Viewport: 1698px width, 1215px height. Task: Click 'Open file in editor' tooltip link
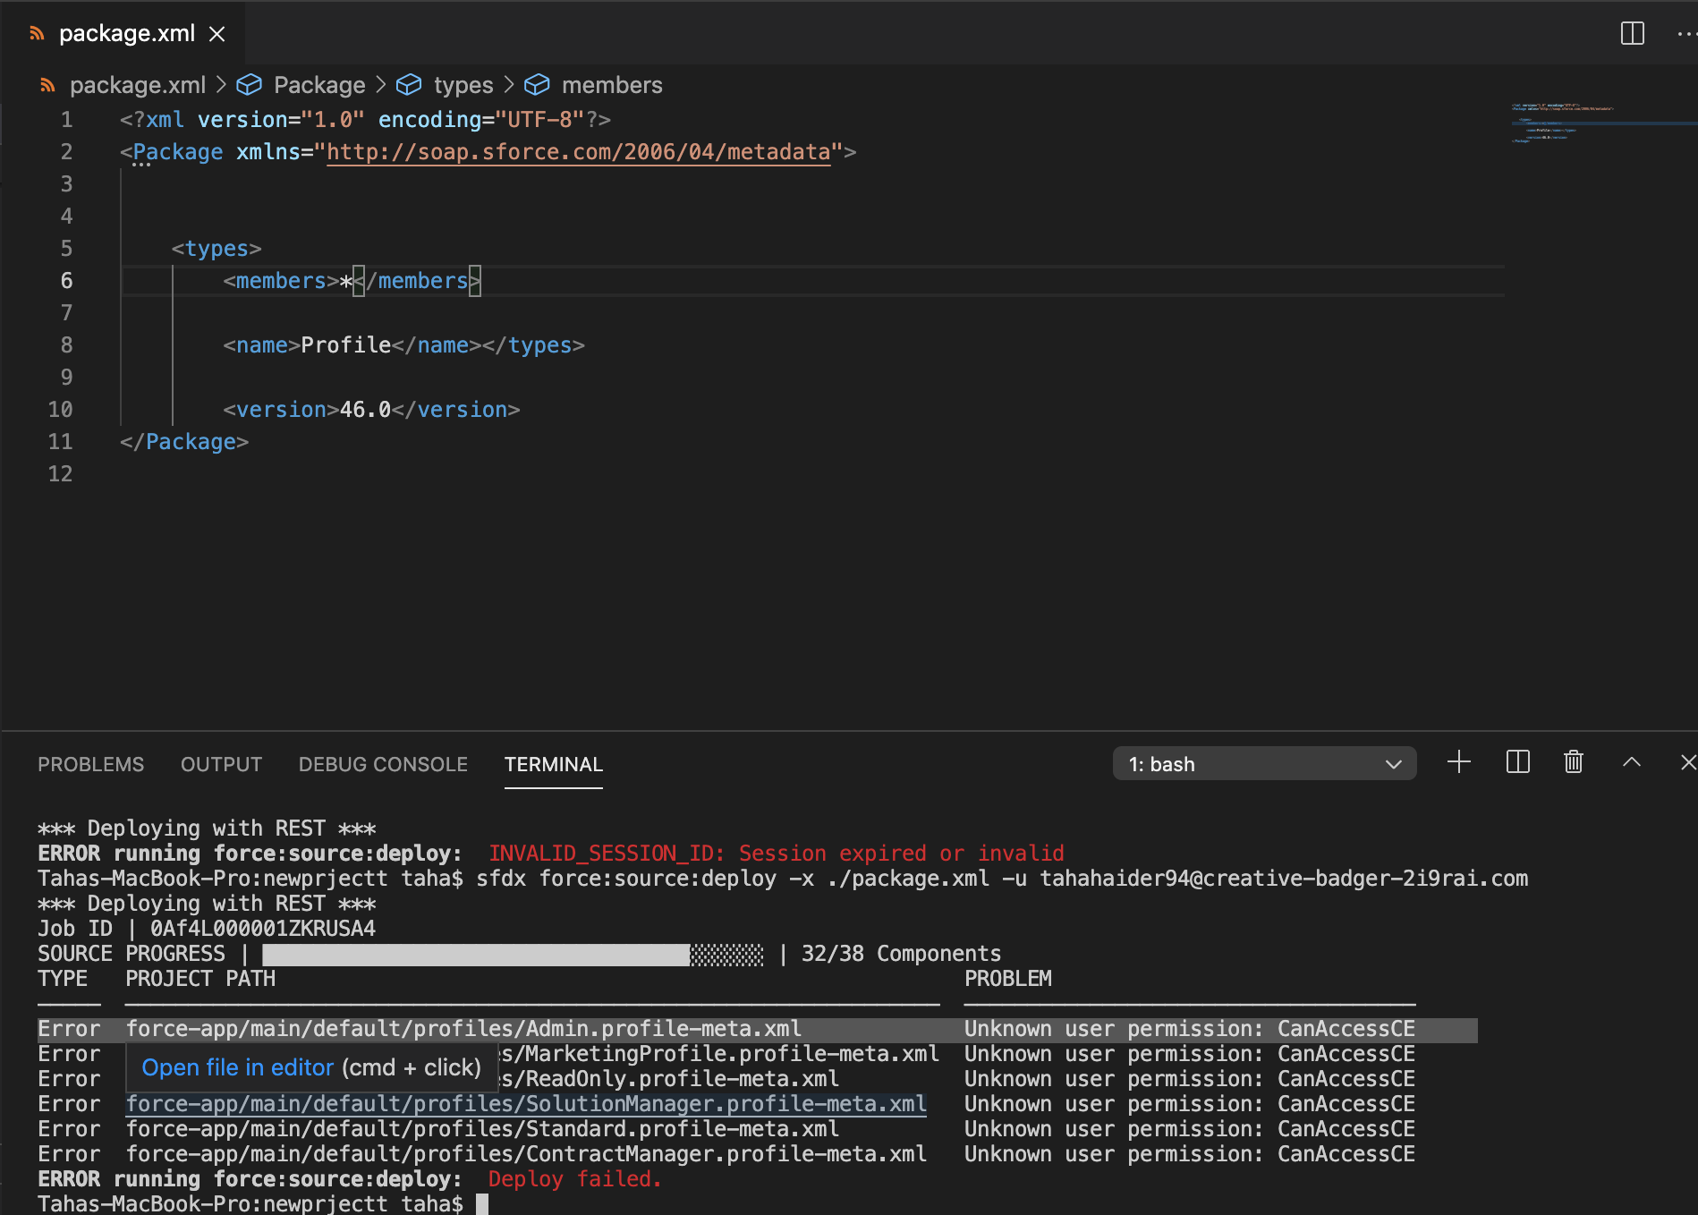[237, 1067]
